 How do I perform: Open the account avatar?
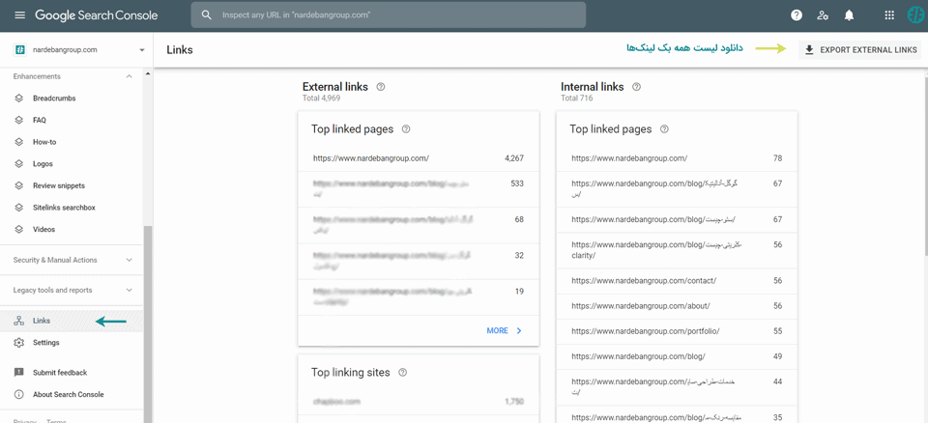point(915,15)
